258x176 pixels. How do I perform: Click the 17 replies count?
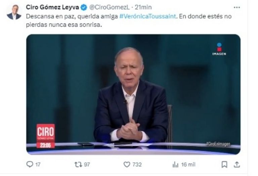[38, 165]
